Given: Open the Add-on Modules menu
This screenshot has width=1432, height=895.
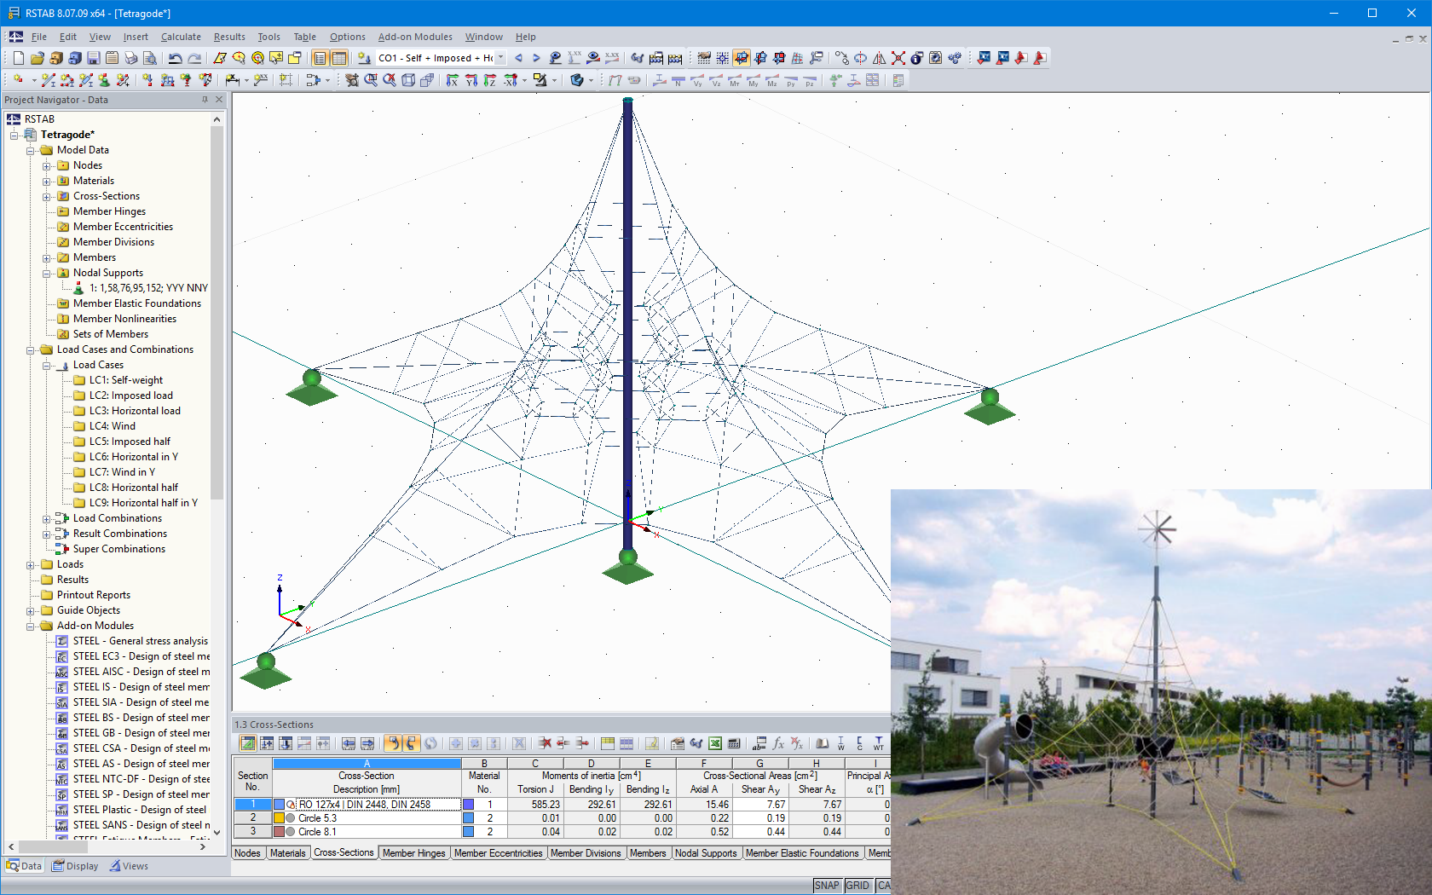Looking at the screenshot, I should pyautogui.click(x=415, y=37).
